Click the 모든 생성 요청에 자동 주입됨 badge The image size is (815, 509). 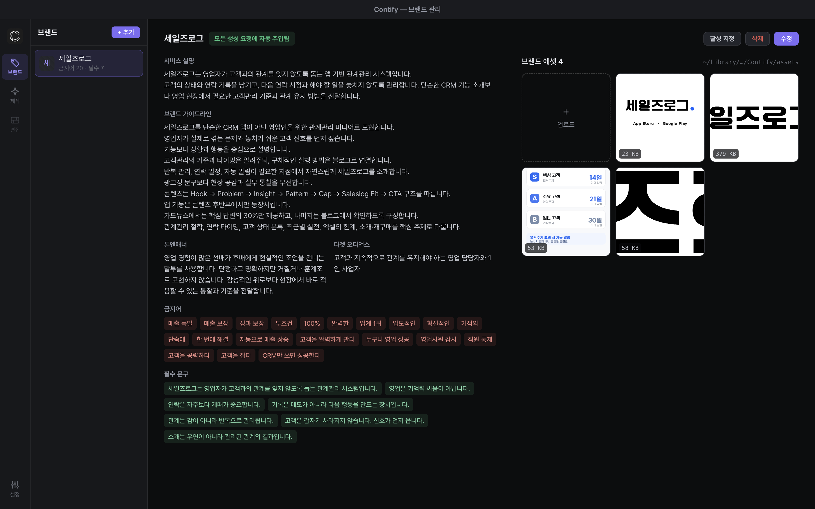pyautogui.click(x=252, y=38)
